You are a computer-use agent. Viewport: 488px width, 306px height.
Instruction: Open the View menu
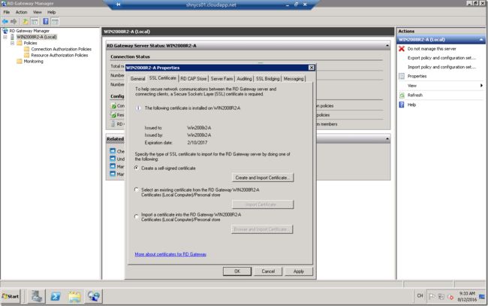pyautogui.click(x=37, y=12)
